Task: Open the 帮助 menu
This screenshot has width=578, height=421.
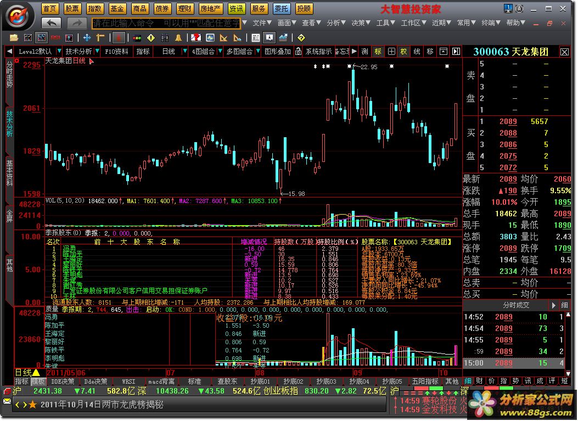Action: (516, 23)
